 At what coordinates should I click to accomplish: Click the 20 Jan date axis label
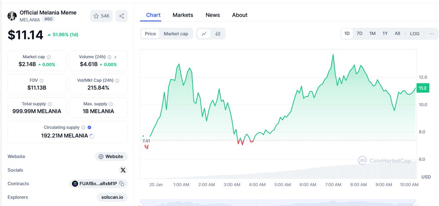point(156,184)
